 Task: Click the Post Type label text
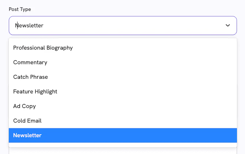pos(20,9)
